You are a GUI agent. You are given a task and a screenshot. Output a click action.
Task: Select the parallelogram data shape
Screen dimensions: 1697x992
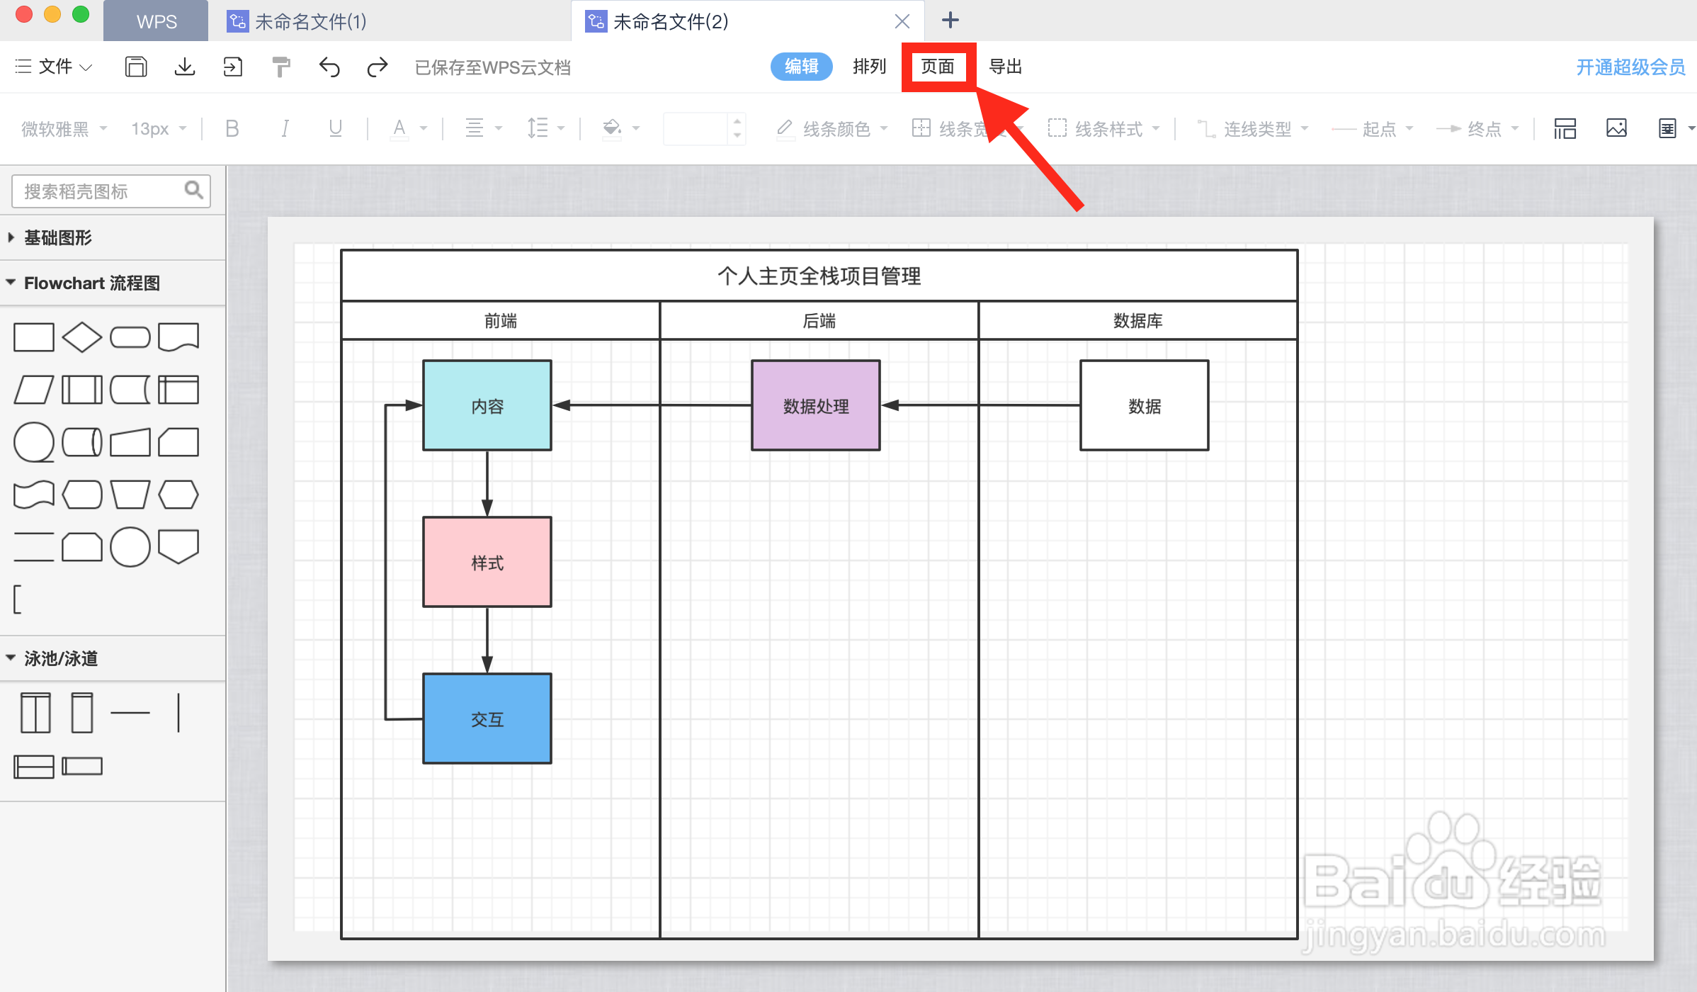(x=34, y=390)
